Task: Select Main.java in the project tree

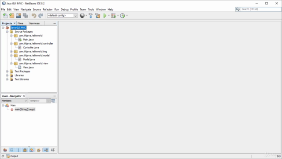Action: click(28, 39)
